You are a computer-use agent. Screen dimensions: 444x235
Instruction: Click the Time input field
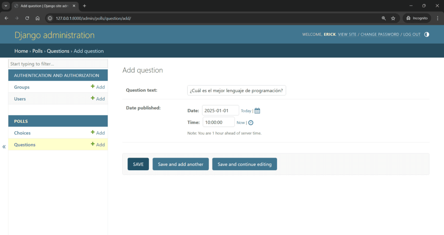tap(219, 122)
